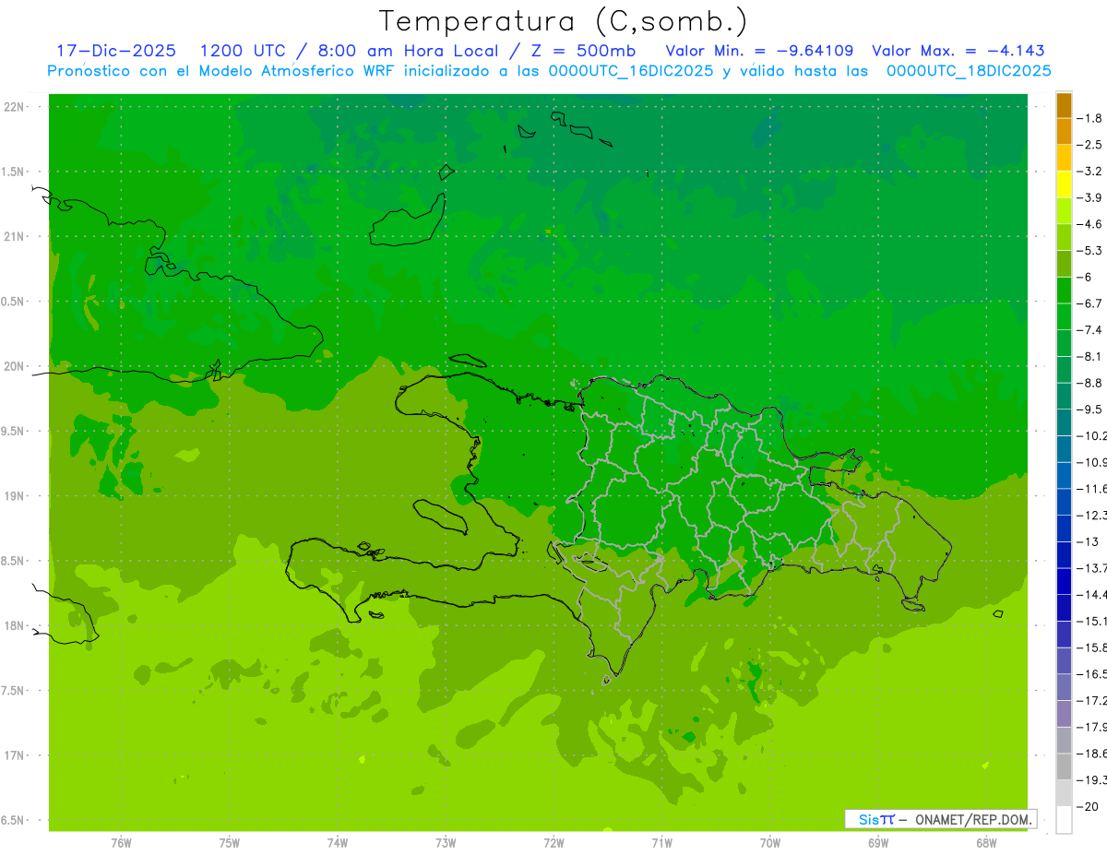Click the "72W" longitude label
1107x855 pixels.
[553, 843]
